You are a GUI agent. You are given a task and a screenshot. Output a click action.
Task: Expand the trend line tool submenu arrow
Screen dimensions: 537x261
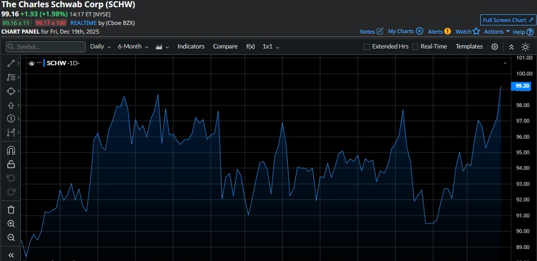pos(18,63)
